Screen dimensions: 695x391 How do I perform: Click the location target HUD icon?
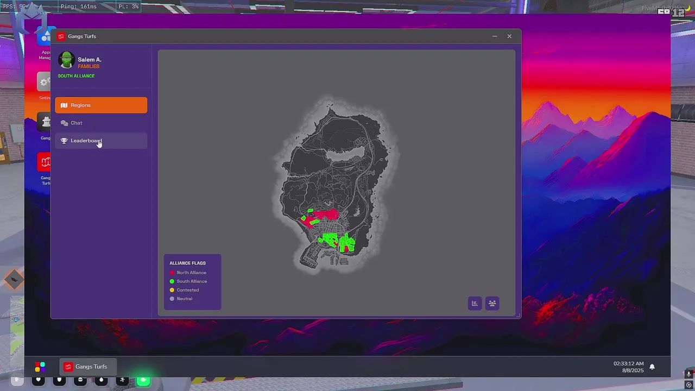(688, 384)
